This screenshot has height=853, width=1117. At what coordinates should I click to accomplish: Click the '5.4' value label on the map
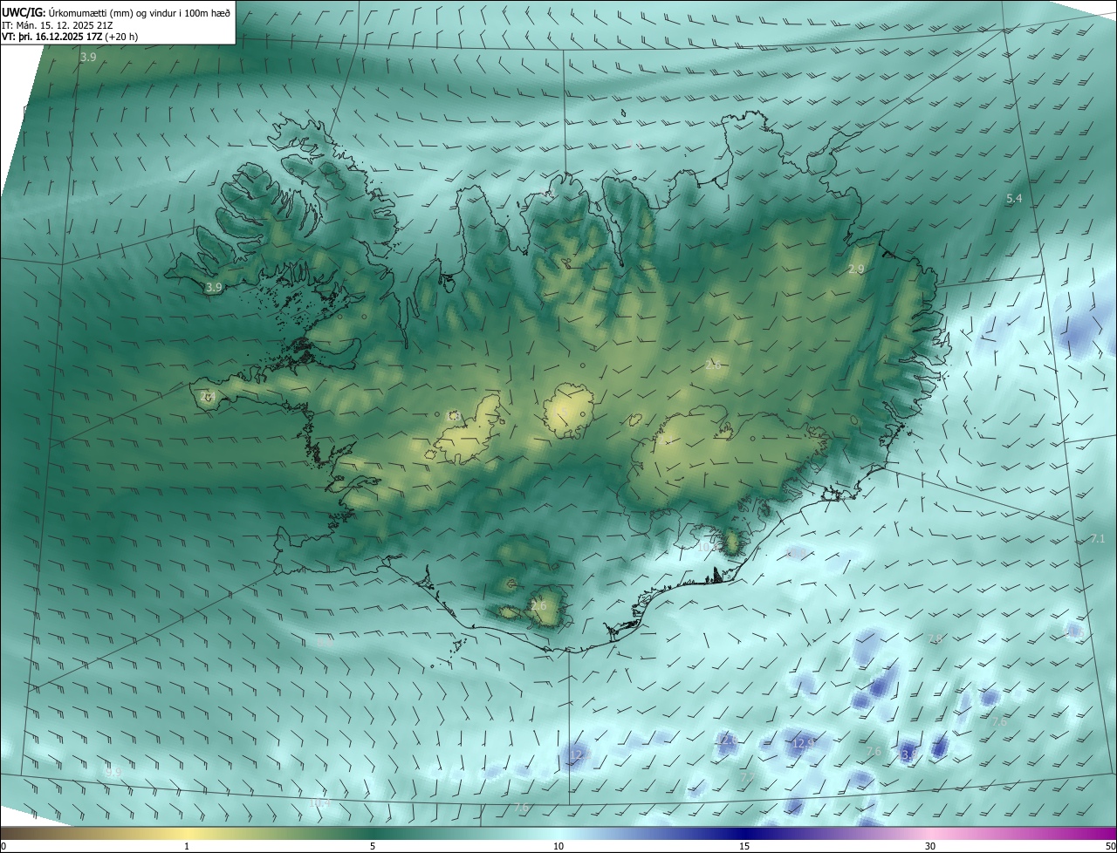tap(1014, 200)
